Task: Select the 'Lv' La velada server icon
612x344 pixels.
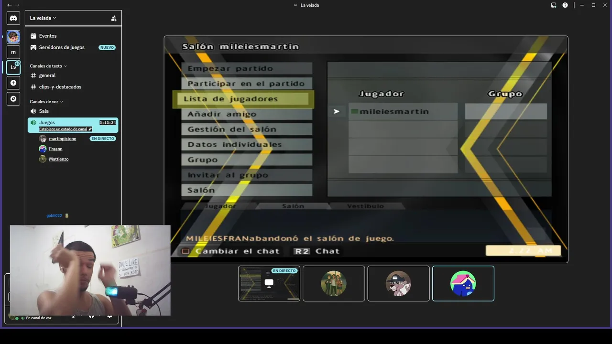Action: [13, 67]
